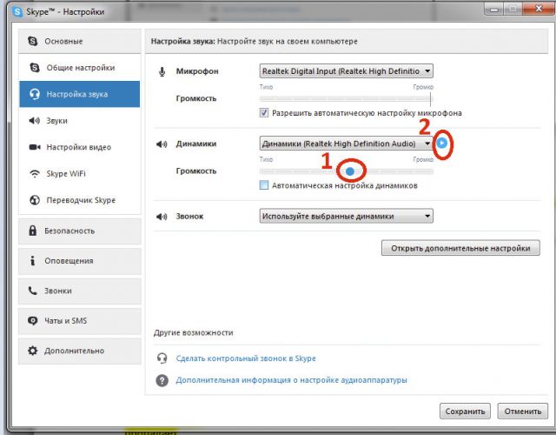Expand the Дополнительно section
This screenshot has height=435, width=556.
[80, 351]
